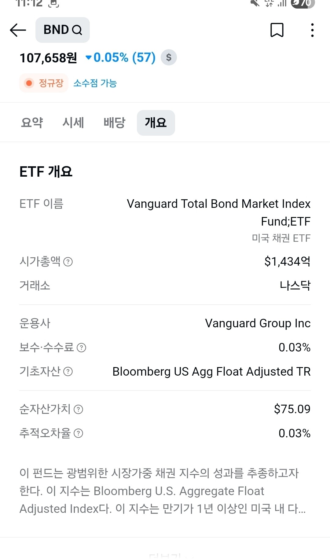Open the 배당 tab
The image size is (330, 559).
pos(114,123)
